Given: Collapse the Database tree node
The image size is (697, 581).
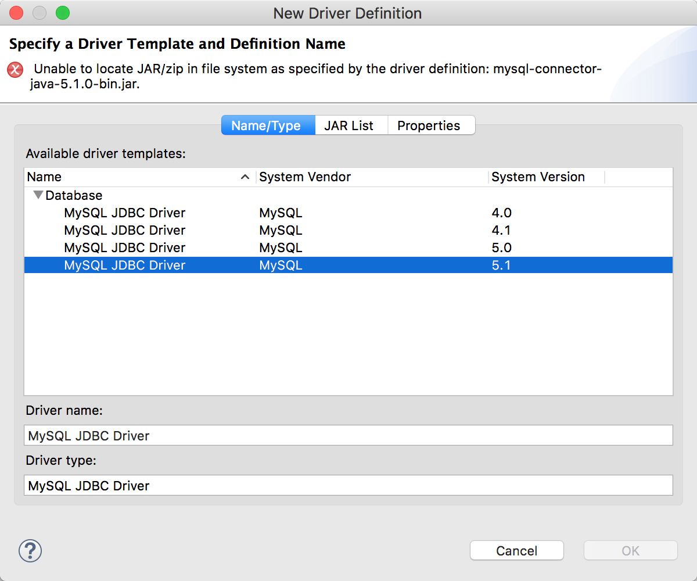Looking at the screenshot, I should 38,195.
